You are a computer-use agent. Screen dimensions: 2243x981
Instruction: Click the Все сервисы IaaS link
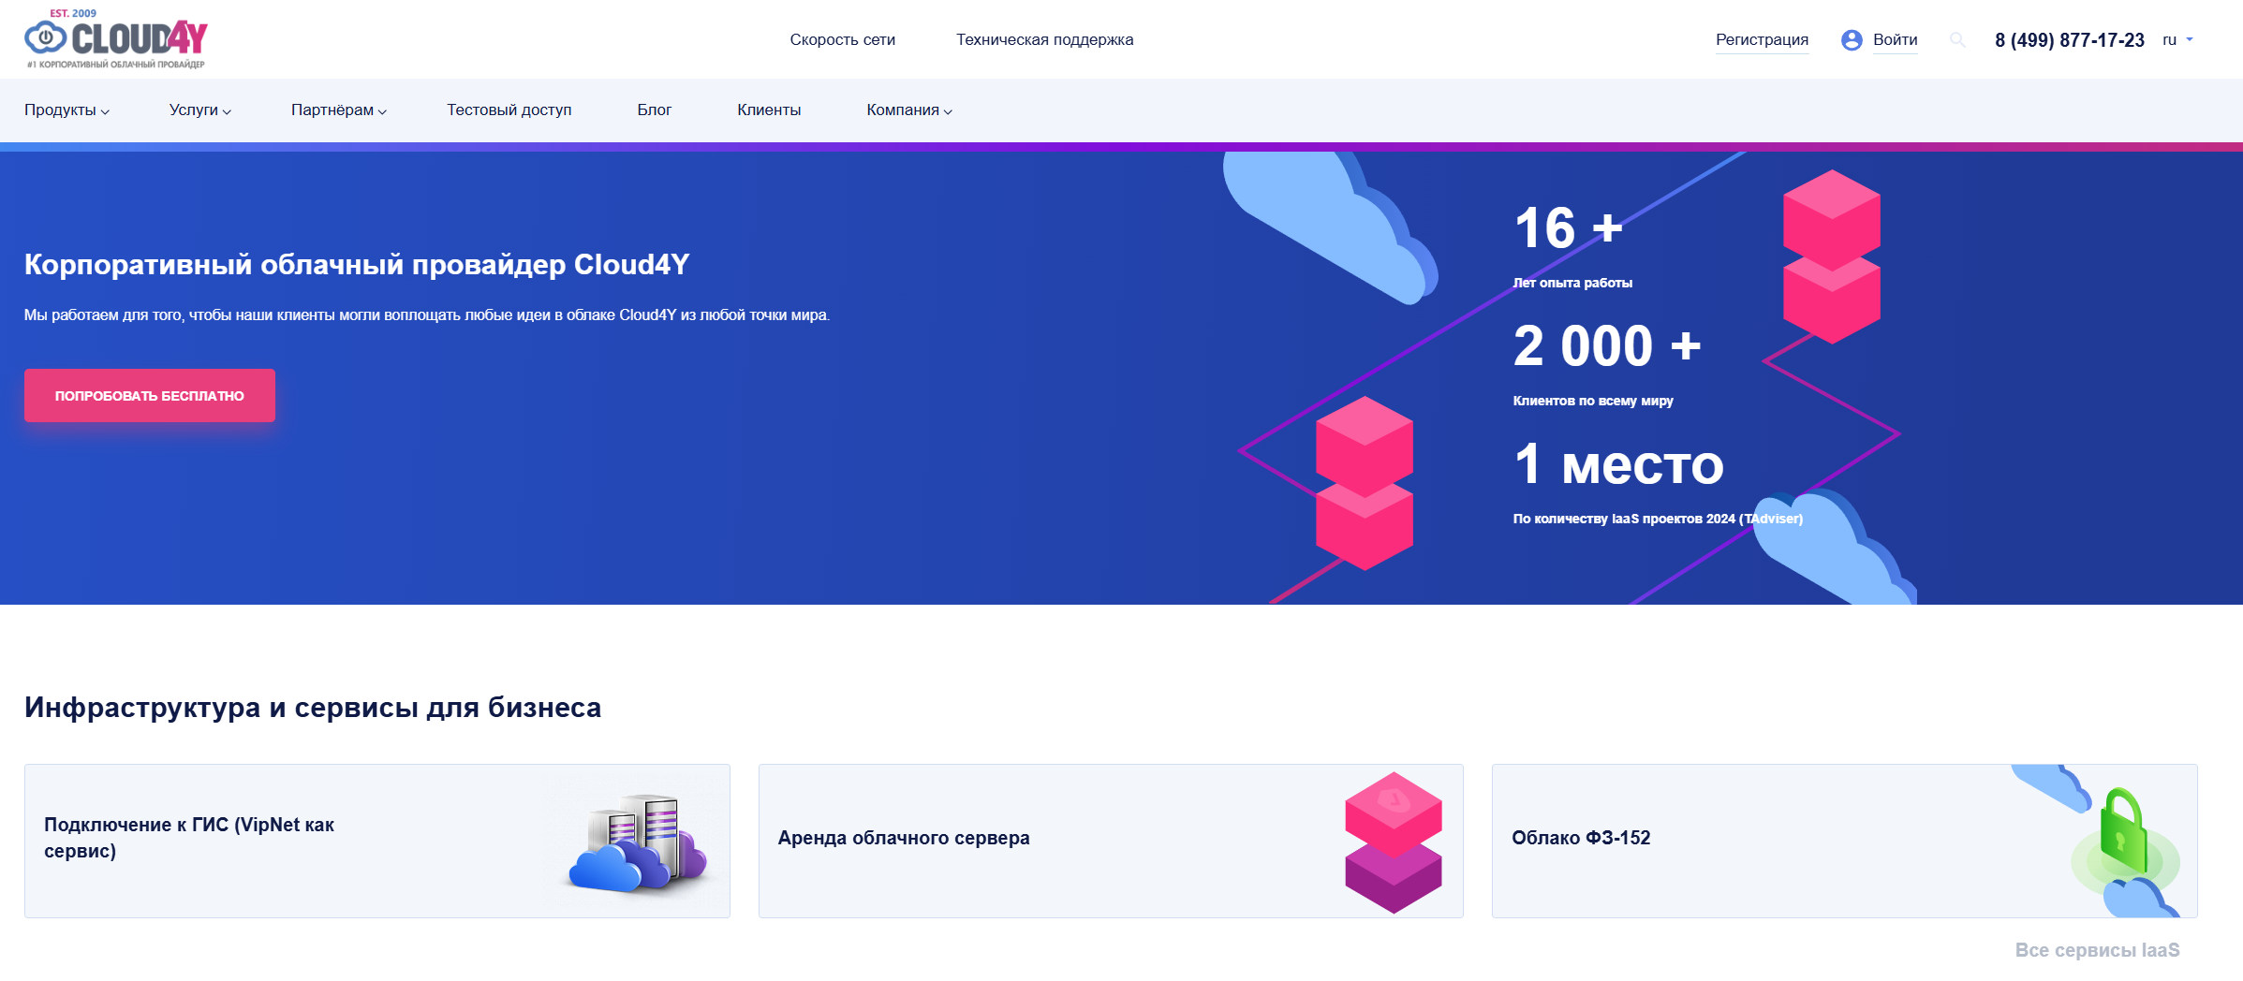pos(2097,950)
